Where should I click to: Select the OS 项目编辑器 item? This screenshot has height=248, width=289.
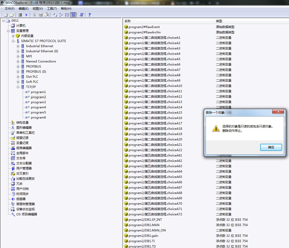[x=27, y=214]
